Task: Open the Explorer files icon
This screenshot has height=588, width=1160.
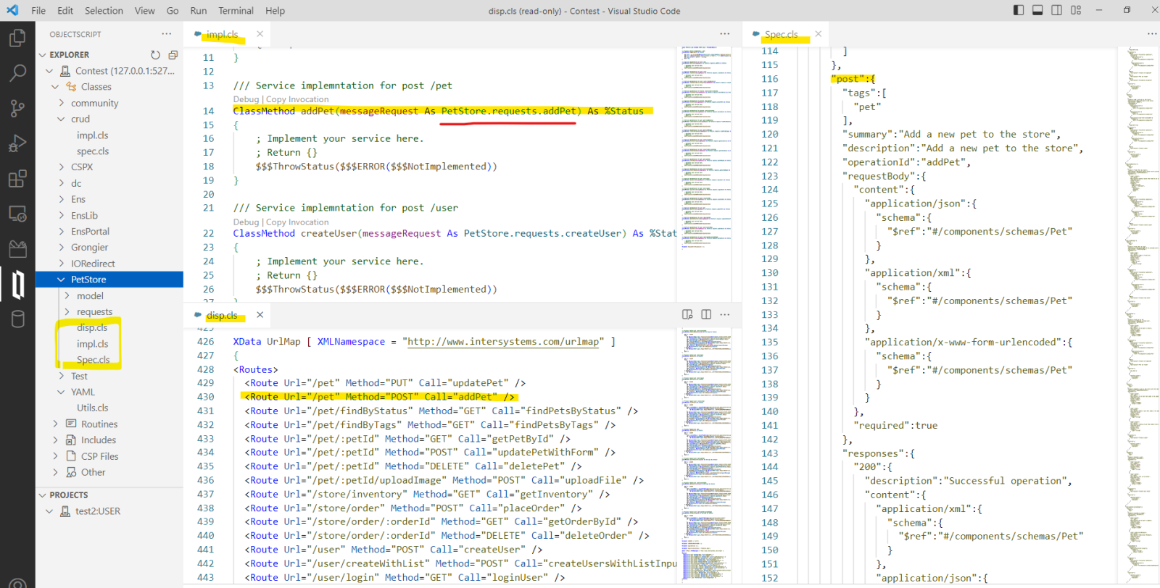Action: pyautogui.click(x=17, y=38)
